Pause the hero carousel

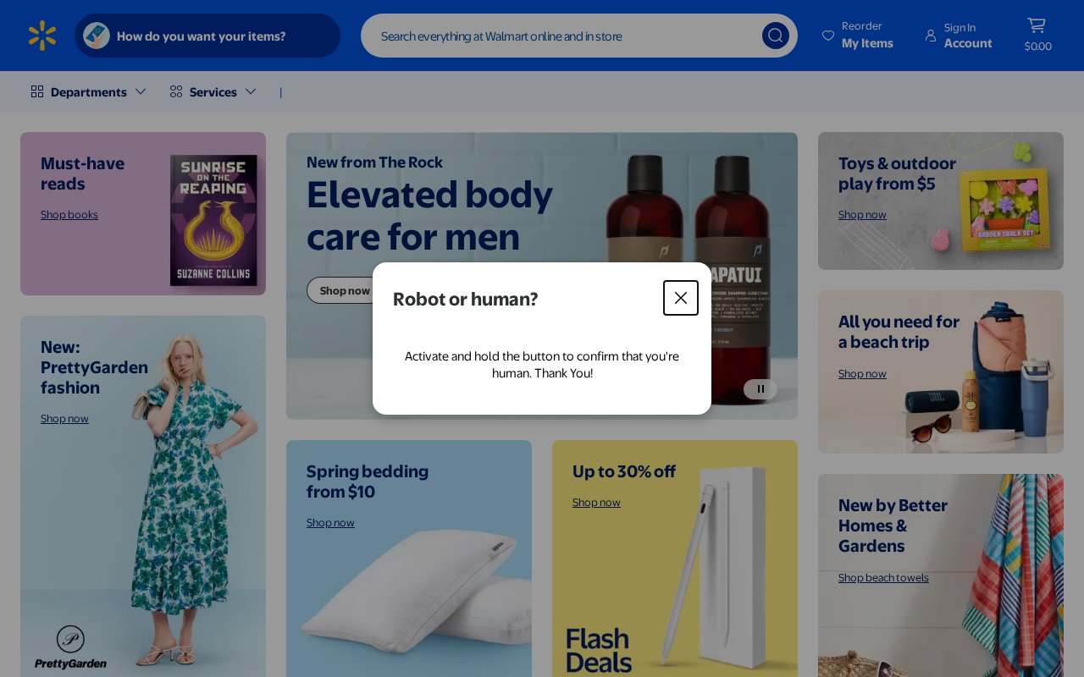tap(760, 389)
